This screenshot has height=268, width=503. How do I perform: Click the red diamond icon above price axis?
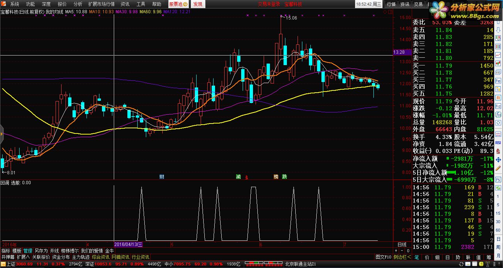coord(385,12)
